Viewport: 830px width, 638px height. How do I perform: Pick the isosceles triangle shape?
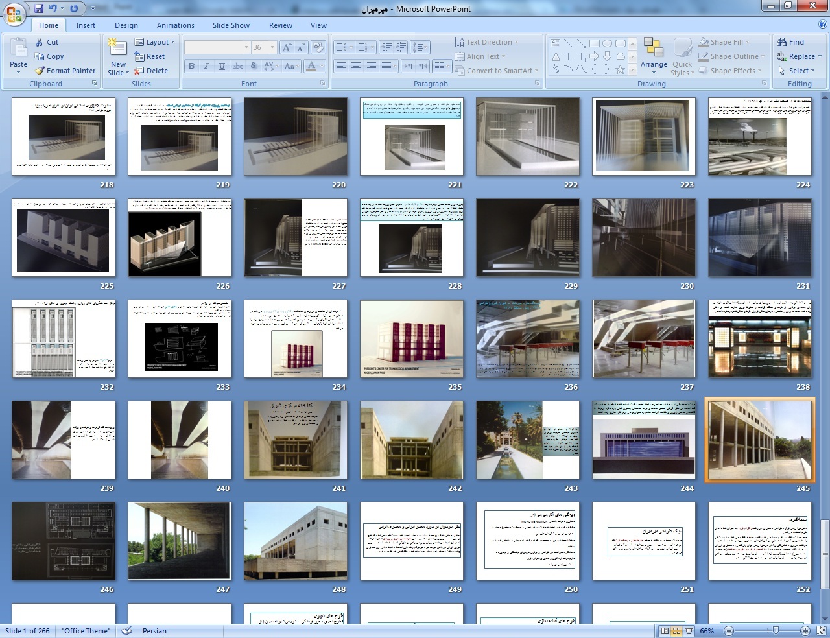[556, 56]
